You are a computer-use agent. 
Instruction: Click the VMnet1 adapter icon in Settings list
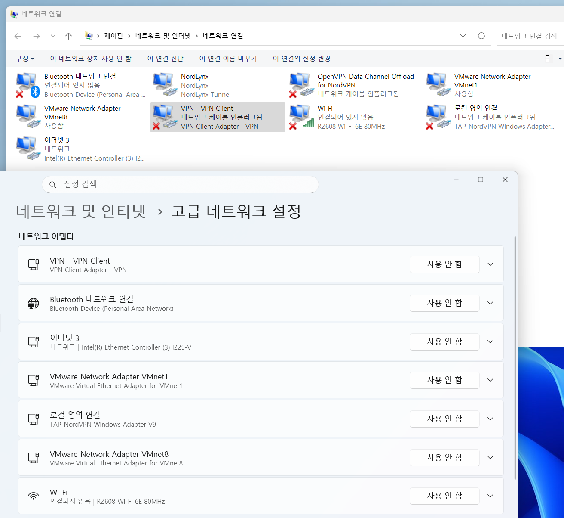34,380
